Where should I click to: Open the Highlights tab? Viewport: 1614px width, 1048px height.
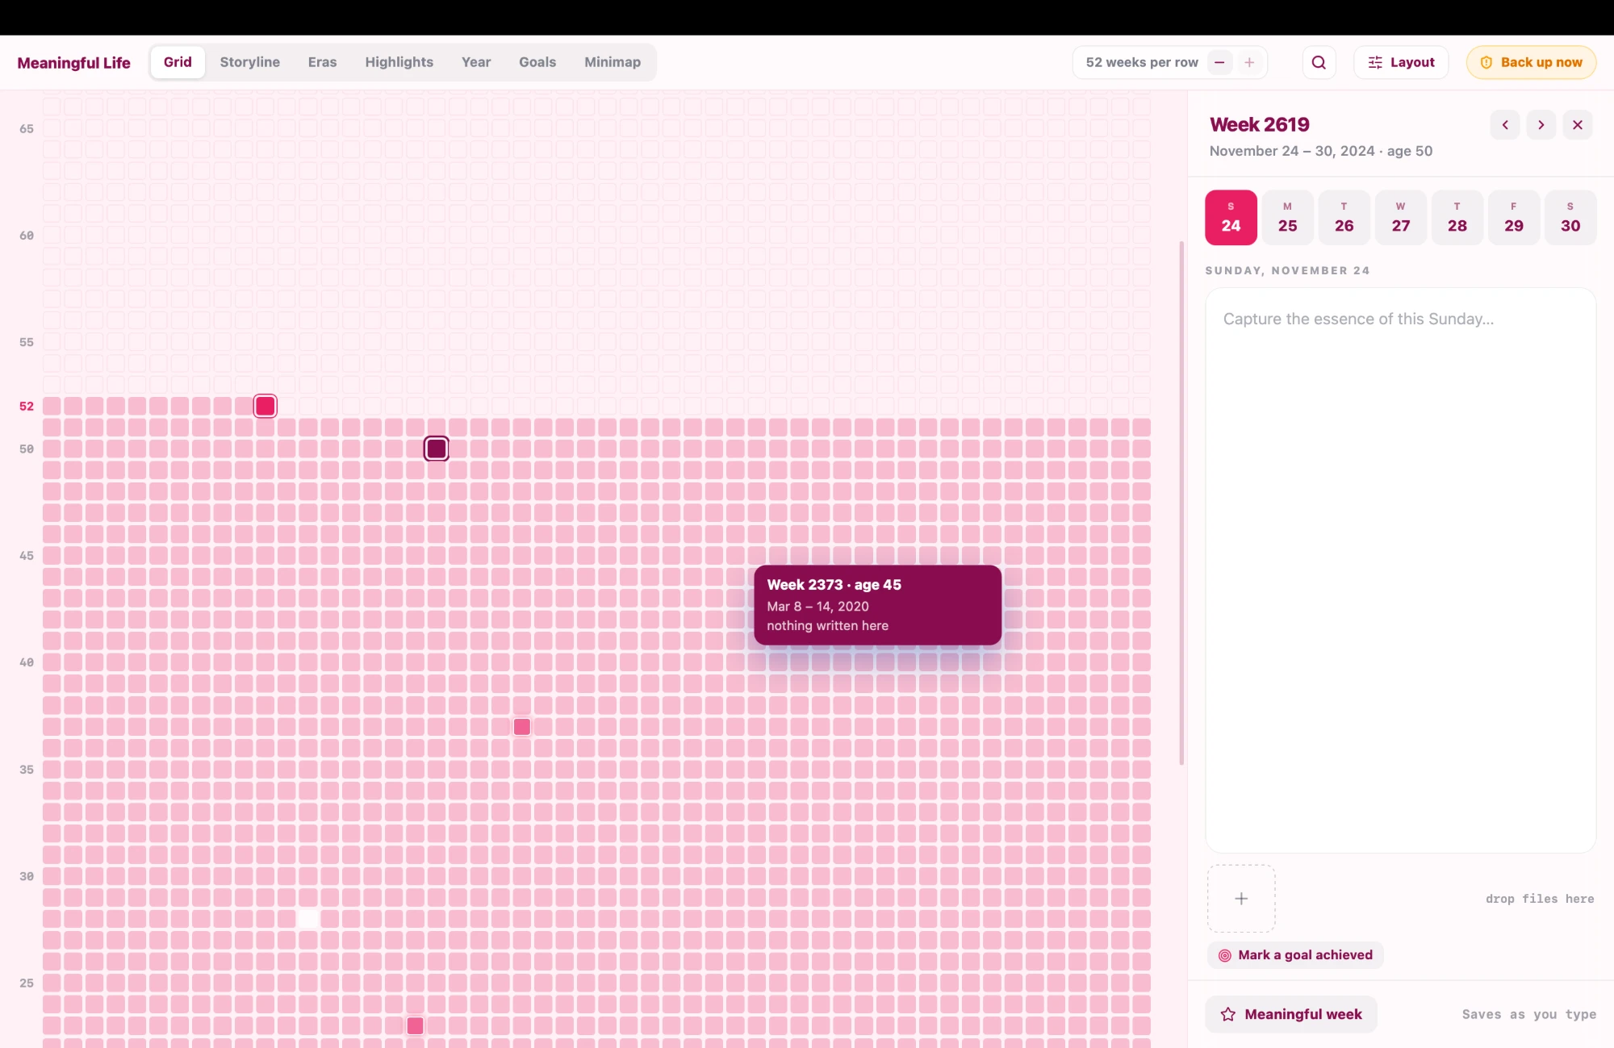(399, 62)
